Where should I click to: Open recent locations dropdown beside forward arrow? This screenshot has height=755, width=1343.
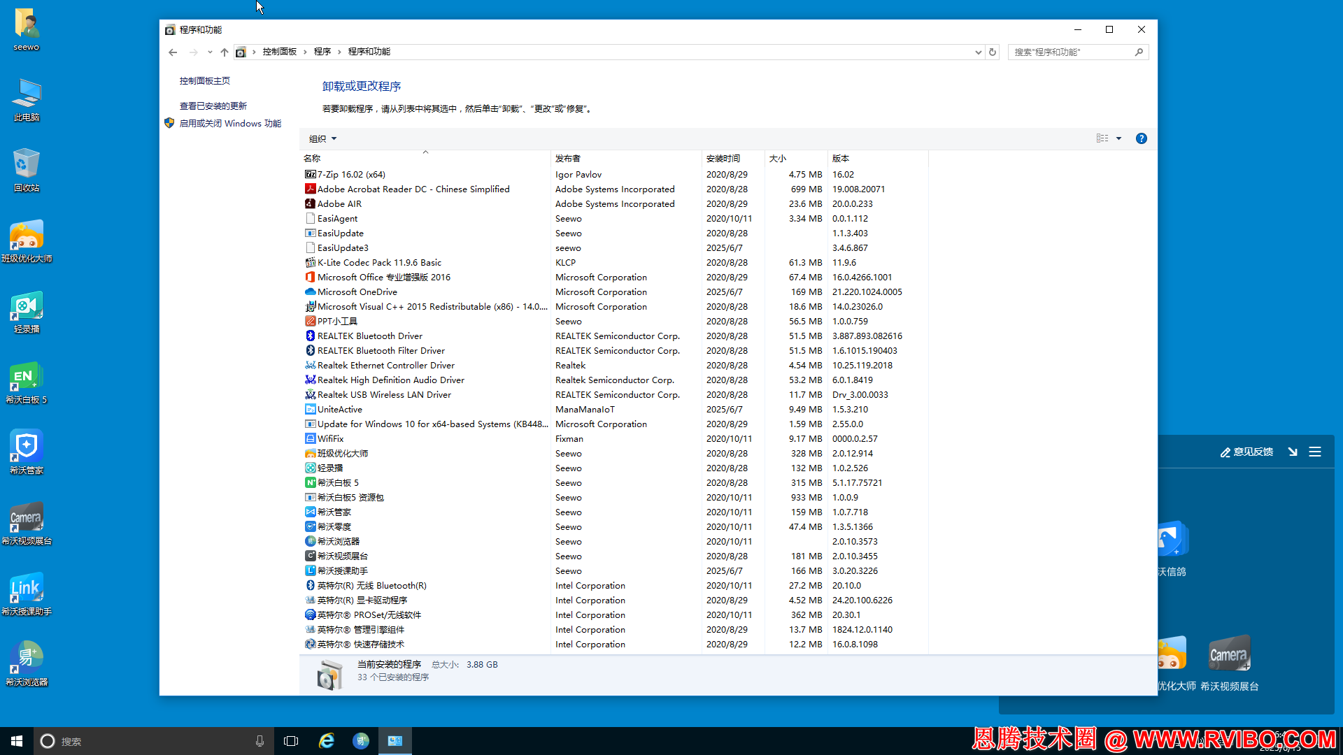tap(210, 52)
